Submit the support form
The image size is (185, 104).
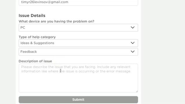click(78, 100)
